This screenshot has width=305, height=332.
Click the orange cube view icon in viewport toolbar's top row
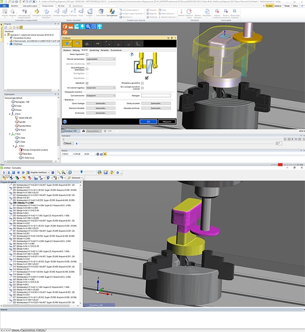pyautogui.click(x=65, y=26)
